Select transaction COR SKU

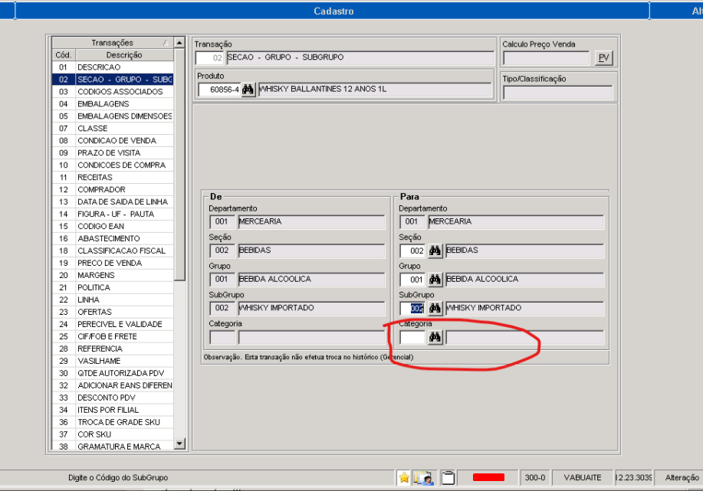click(x=113, y=434)
